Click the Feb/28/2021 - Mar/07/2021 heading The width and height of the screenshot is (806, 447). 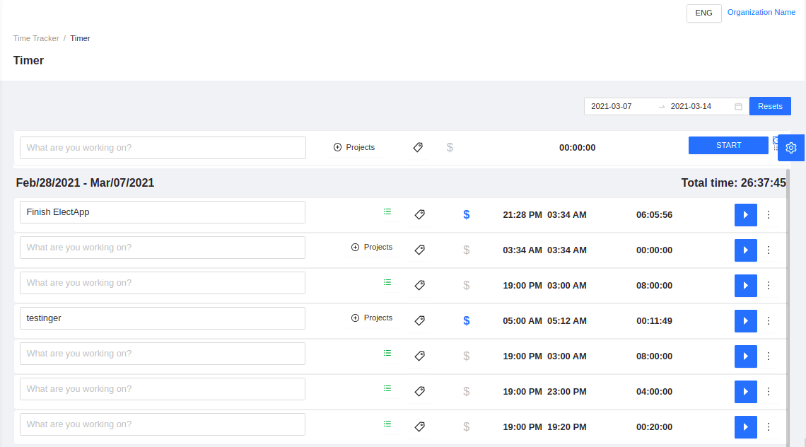85,183
